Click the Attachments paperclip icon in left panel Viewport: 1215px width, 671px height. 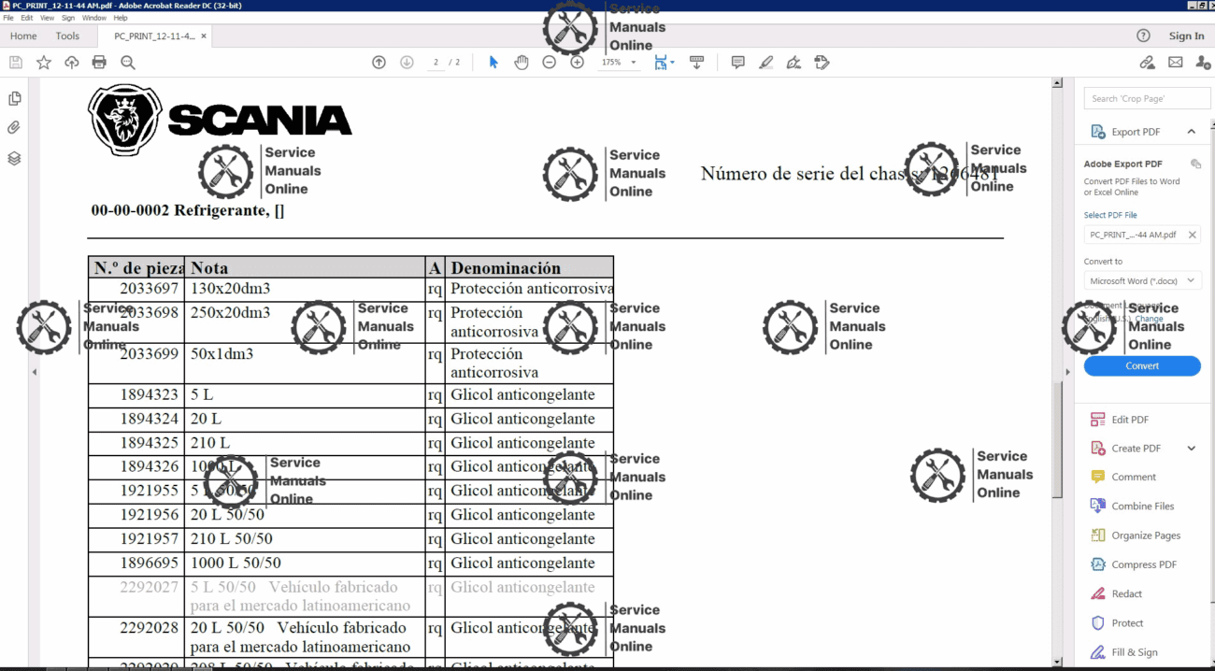[x=14, y=127]
